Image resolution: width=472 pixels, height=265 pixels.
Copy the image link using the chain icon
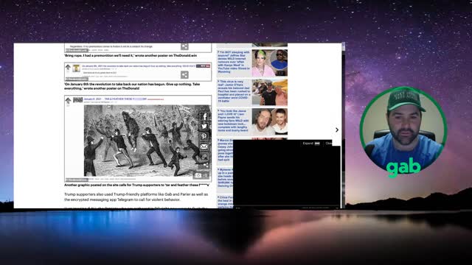[204, 157]
